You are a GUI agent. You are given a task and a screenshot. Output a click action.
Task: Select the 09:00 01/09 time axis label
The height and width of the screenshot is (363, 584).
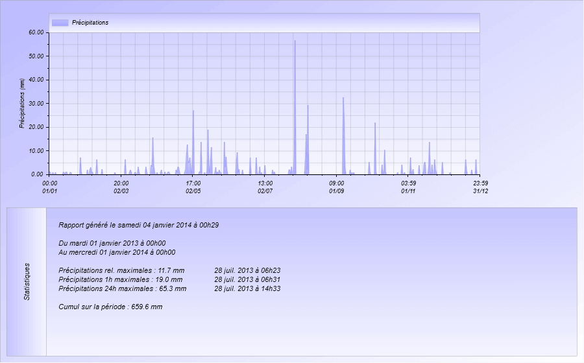[x=336, y=187]
